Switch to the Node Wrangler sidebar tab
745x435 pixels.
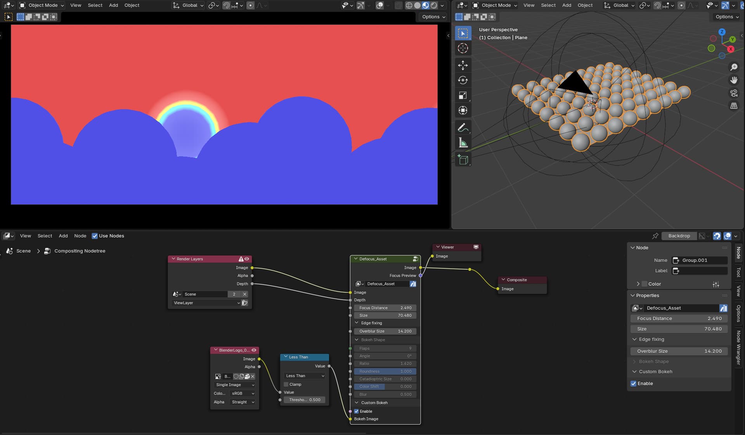pos(738,348)
